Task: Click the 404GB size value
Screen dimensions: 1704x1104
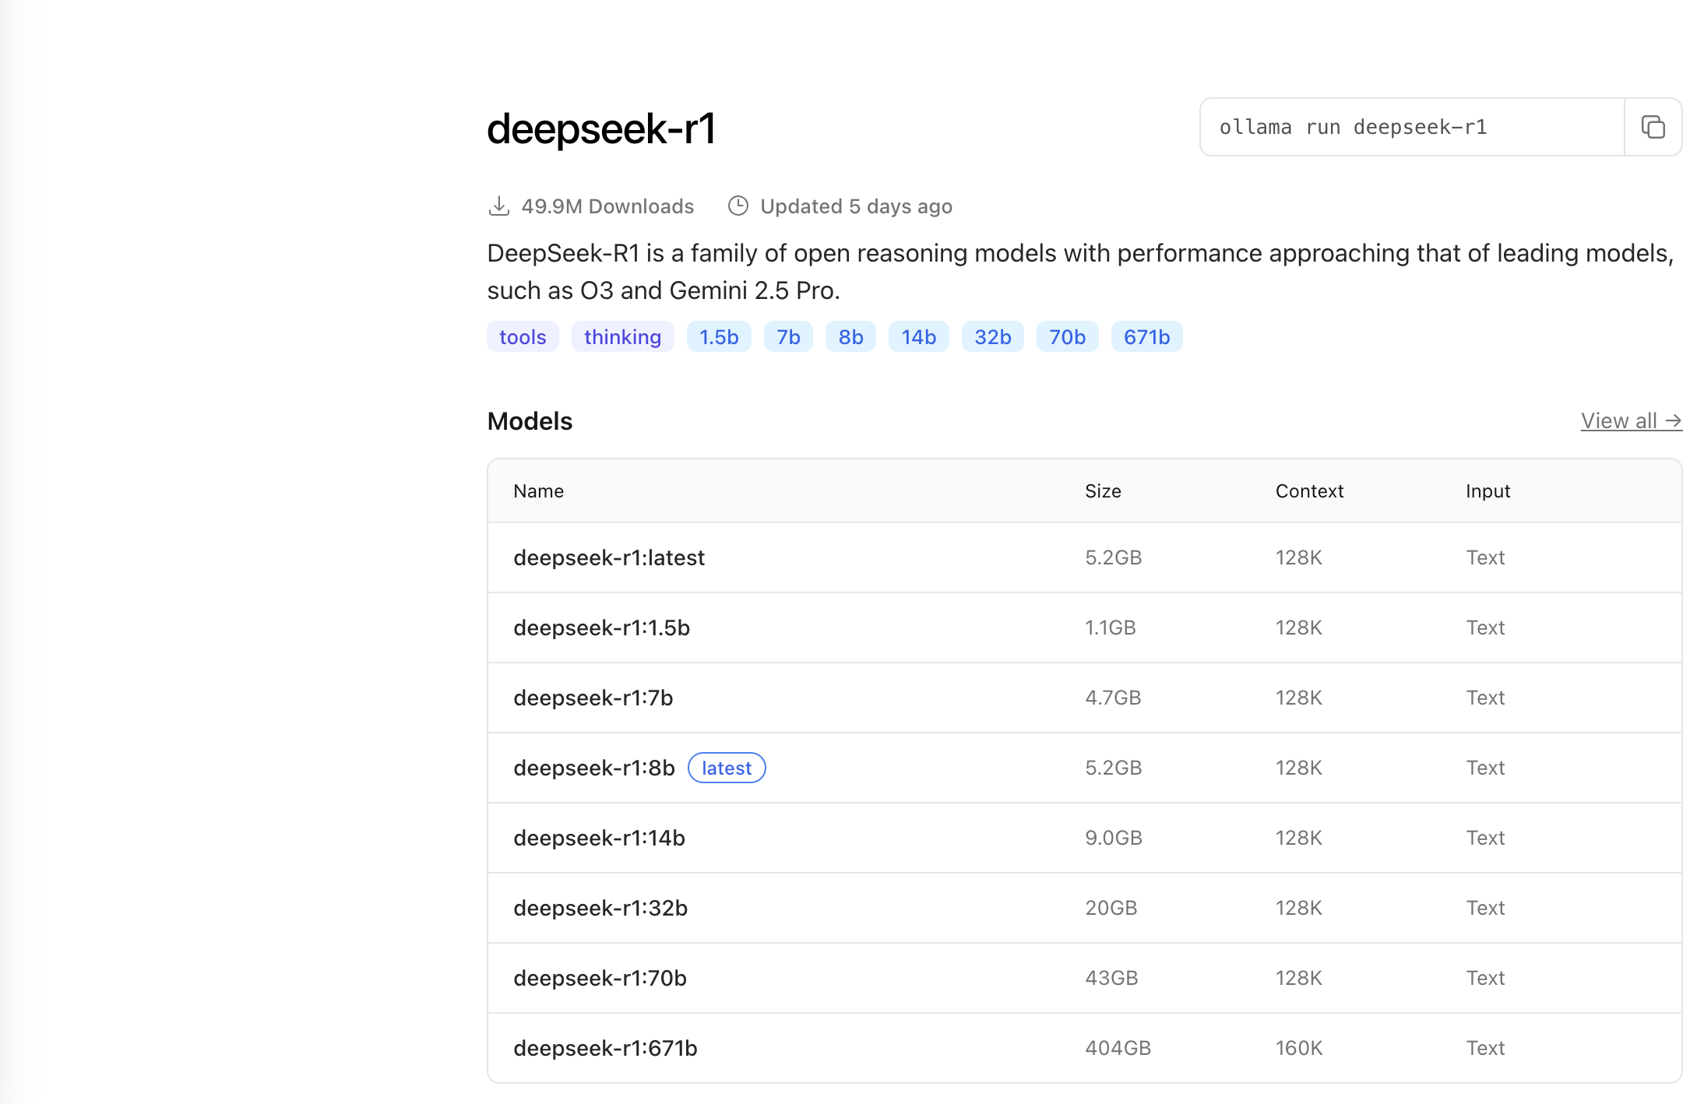Action: pyautogui.click(x=1118, y=1048)
